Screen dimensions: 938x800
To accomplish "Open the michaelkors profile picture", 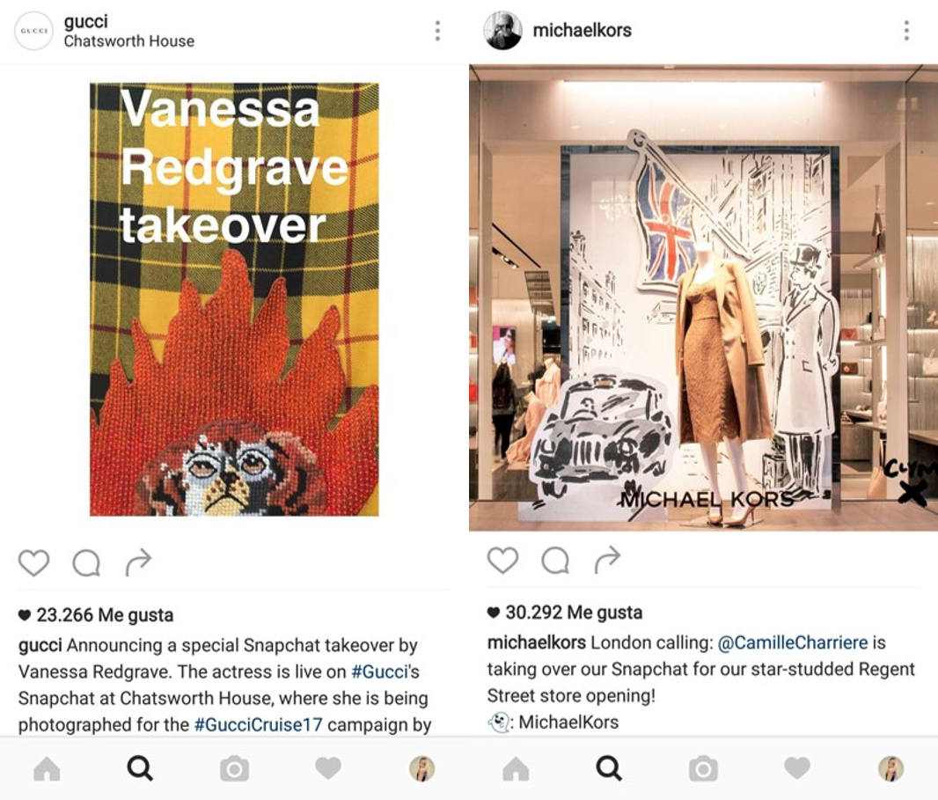I will [x=502, y=30].
